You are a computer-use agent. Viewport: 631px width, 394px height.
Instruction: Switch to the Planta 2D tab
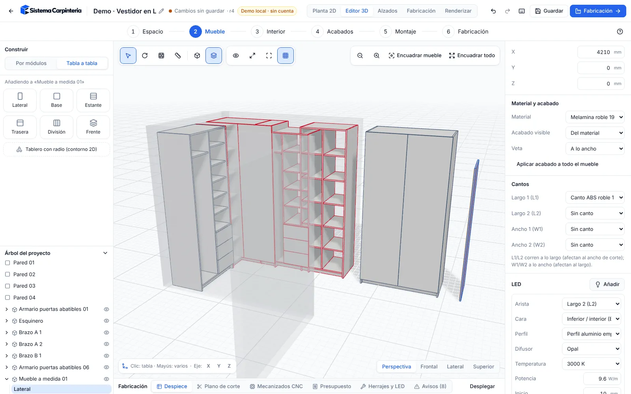tap(324, 11)
